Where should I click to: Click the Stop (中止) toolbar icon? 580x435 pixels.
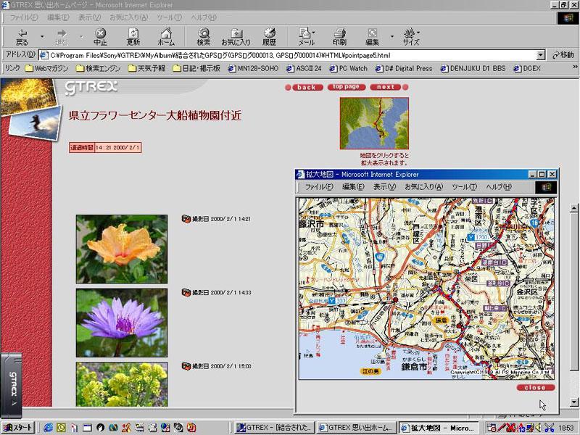click(x=100, y=36)
